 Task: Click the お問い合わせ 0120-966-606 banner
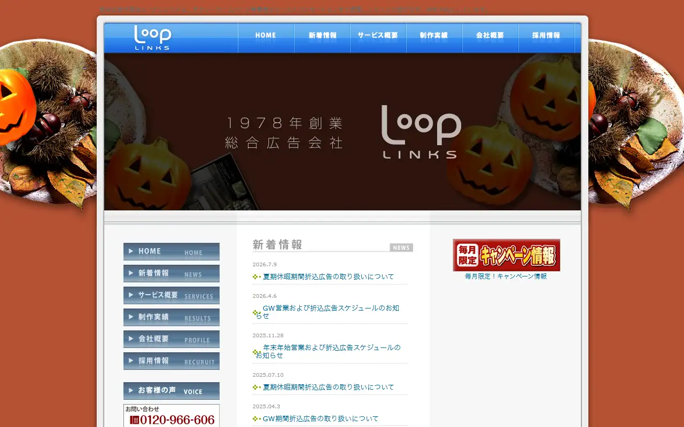click(x=172, y=416)
